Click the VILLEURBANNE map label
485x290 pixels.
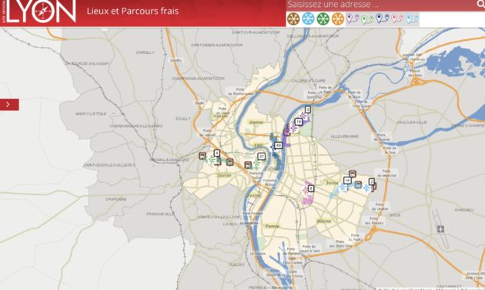click(344, 137)
